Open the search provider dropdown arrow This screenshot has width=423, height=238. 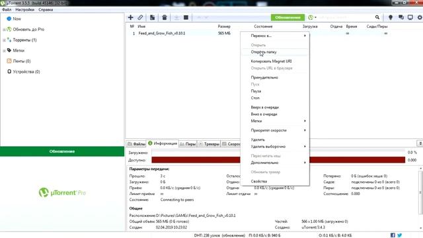[x=315, y=18]
